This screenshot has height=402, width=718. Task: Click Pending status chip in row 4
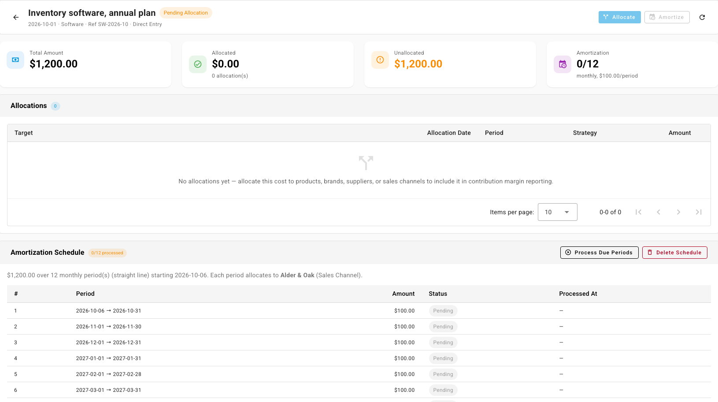pos(443,358)
